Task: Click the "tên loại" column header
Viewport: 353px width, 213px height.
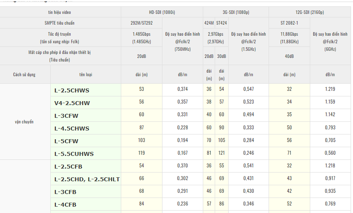Action: (x=86, y=74)
